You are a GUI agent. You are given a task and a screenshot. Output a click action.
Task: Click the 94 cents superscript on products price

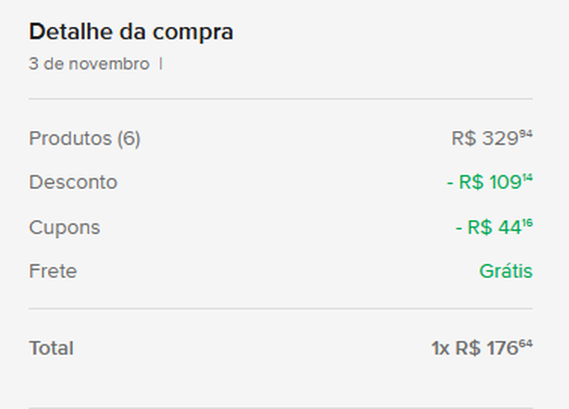coord(526,134)
